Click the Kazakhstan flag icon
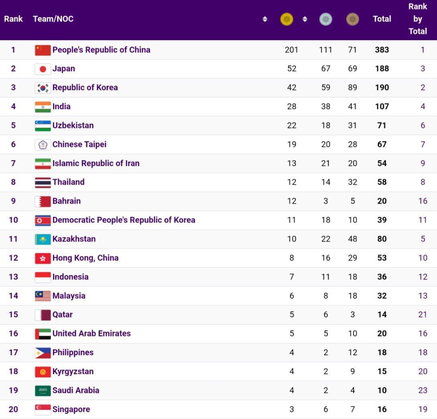 (43, 239)
